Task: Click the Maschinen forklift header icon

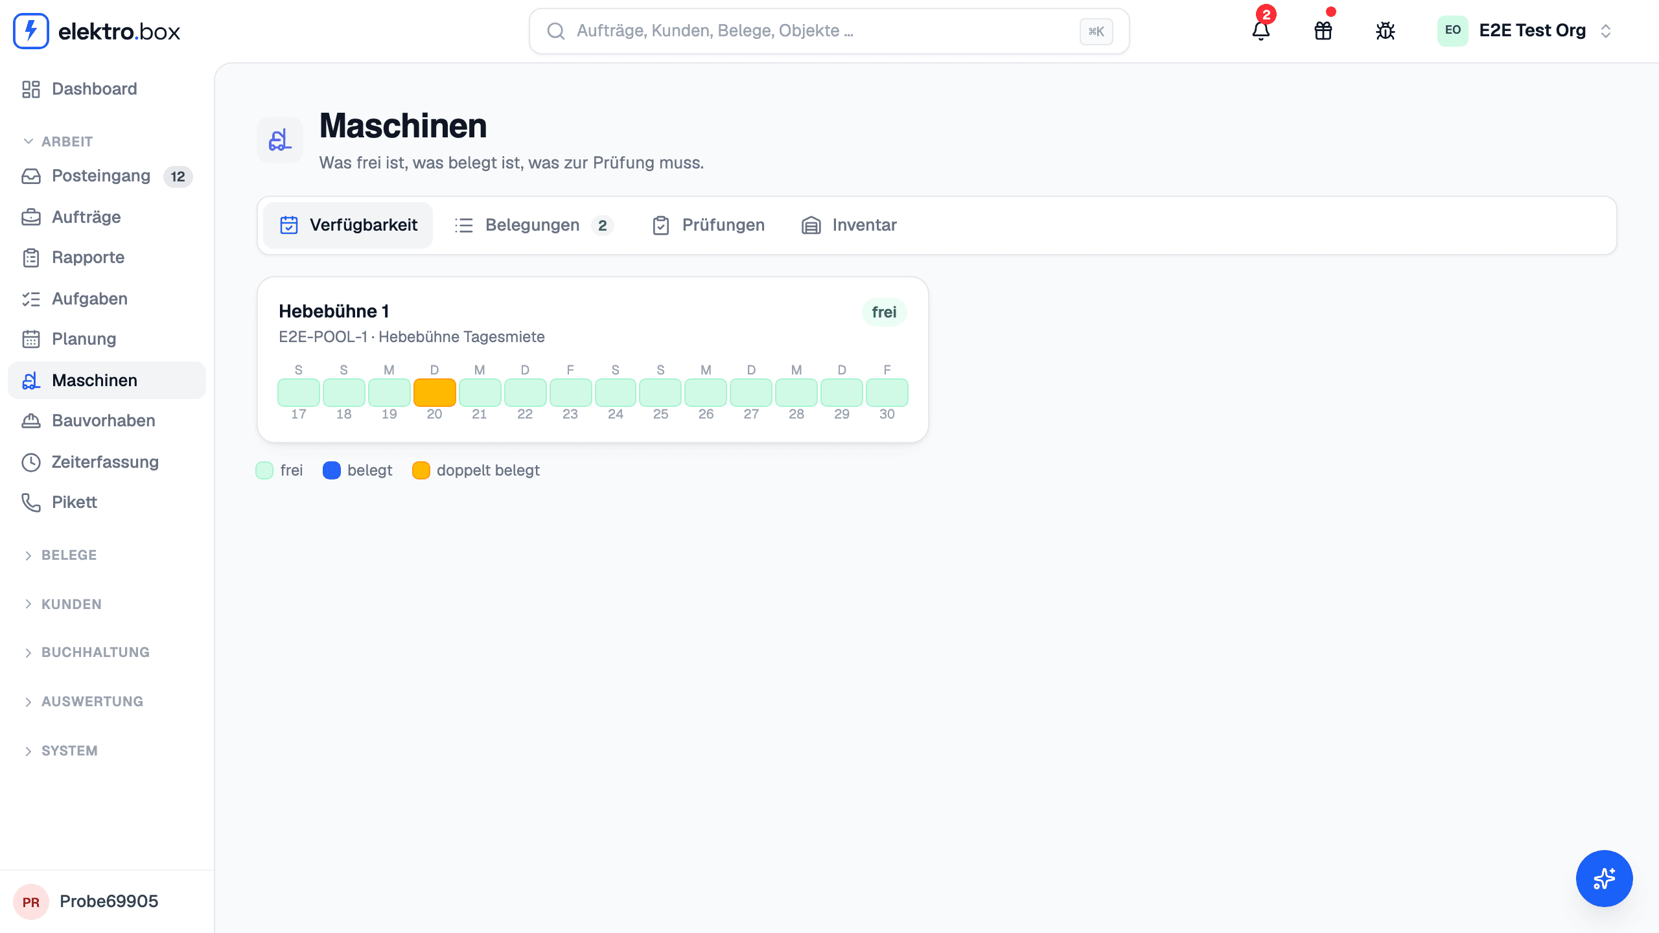Action: click(280, 140)
